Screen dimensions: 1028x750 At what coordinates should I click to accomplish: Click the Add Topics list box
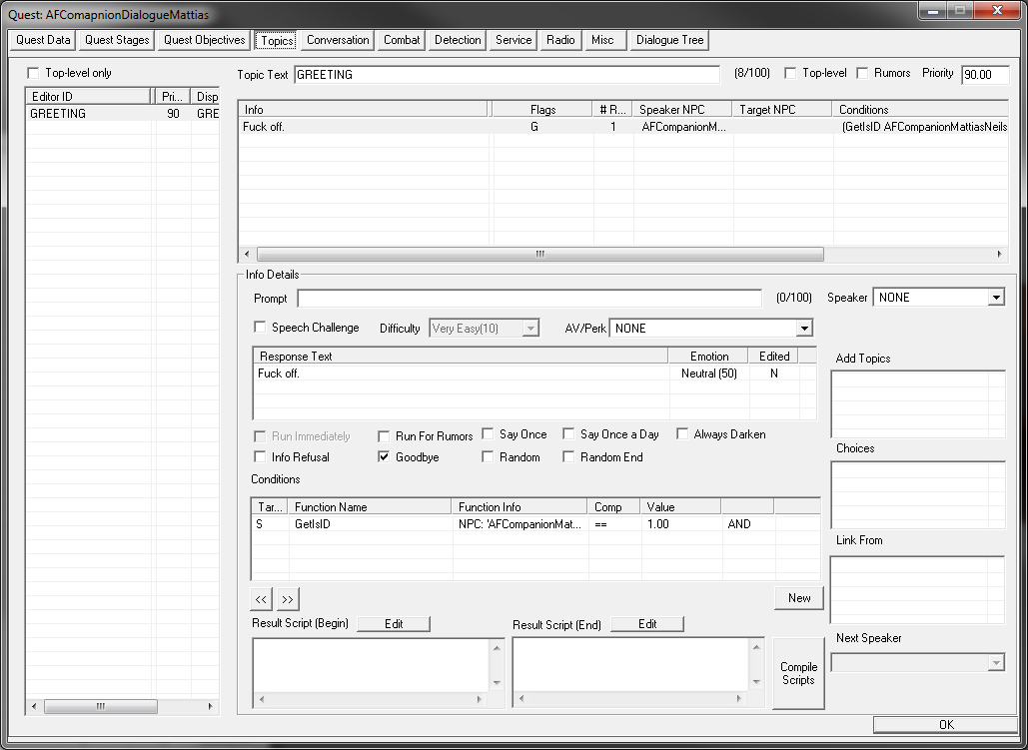point(917,403)
